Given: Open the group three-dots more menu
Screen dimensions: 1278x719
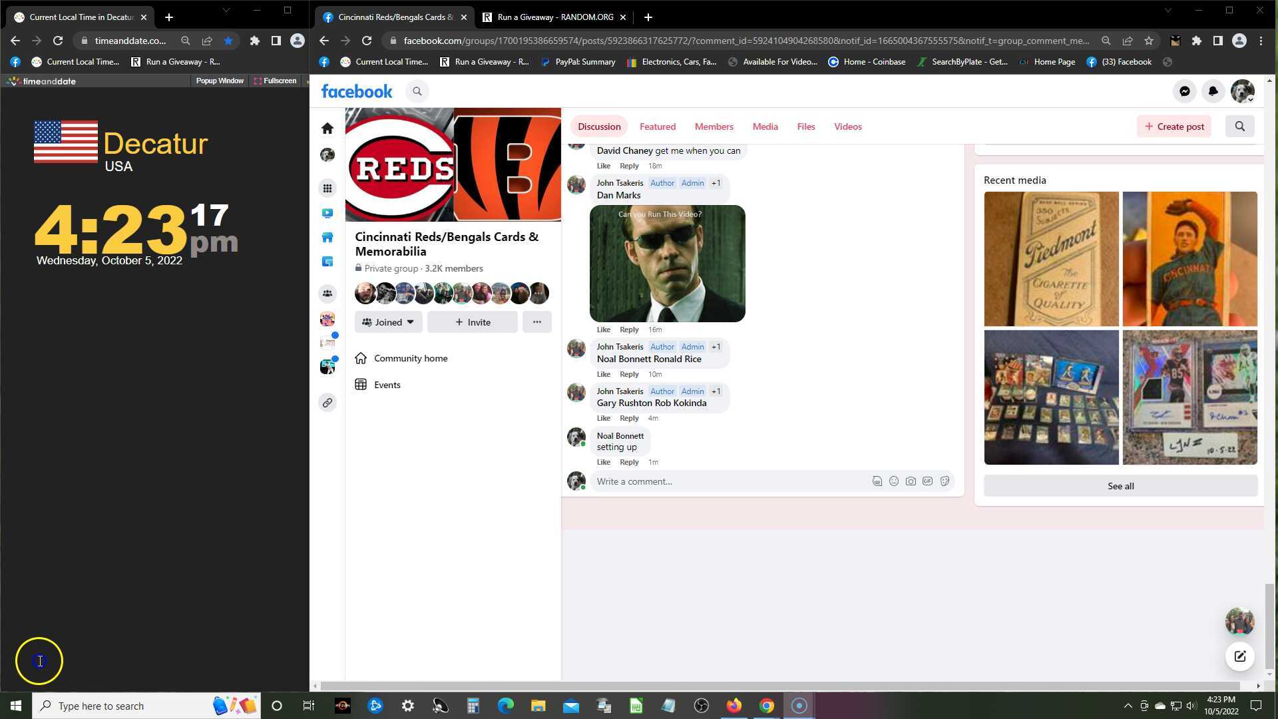Looking at the screenshot, I should click(536, 322).
